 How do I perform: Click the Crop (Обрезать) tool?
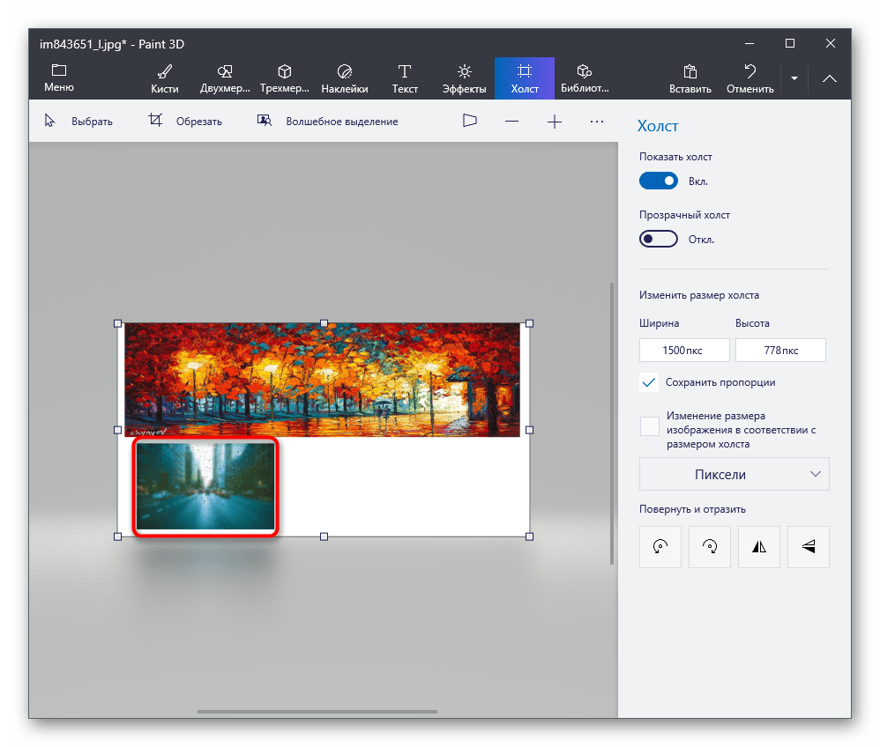point(185,122)
